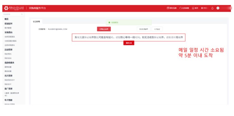Open 电子图册 section in the sidebar
The height and width of the screenshot is (116, 234).
pyautogui.click(x=9, y=100)
